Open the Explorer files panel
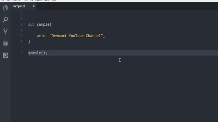 5,7
